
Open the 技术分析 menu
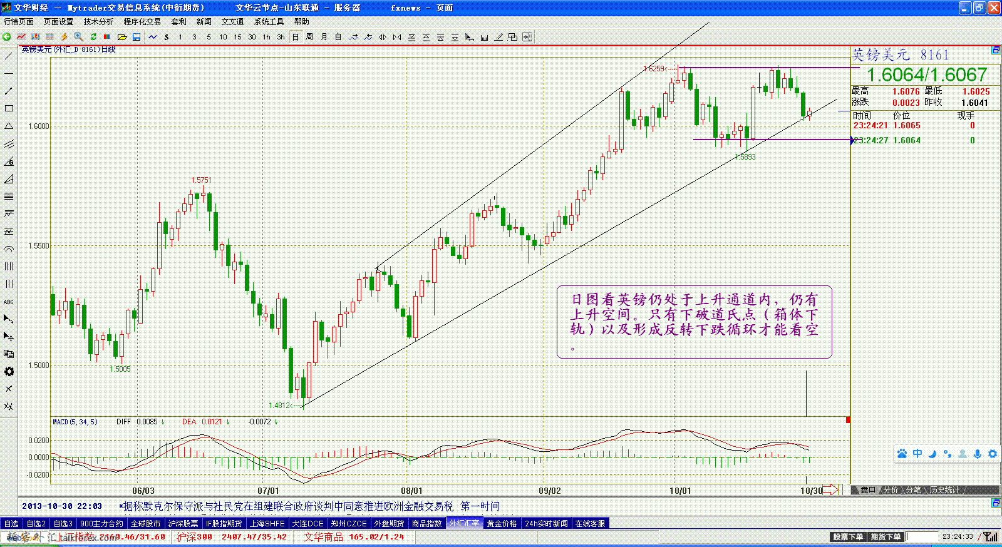coord(98,21)
